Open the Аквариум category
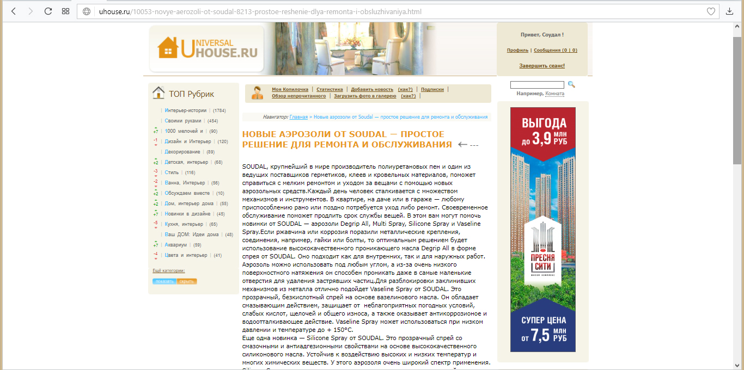The height and width of the screenshot is (370, 744). tap(175, 245)
